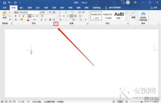The height and width of the screenshot is (103, 161).
Task: Click the 操作说明搜索 tell-me search box
Action: click(x=115, y=7)
